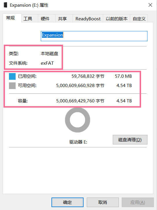Switch to the ReadyBoost tab
This screenshot has height=210, width=157.
point(88,19)
